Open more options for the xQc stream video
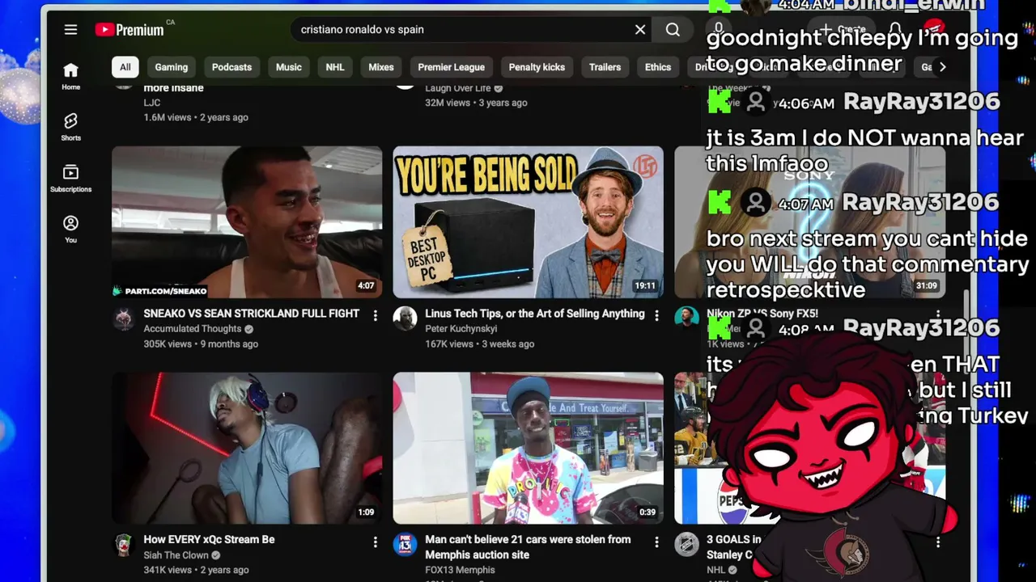 (x=375, y=542)
